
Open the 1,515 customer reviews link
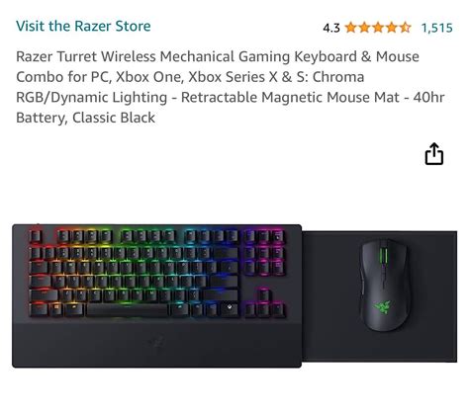point(436,28)
